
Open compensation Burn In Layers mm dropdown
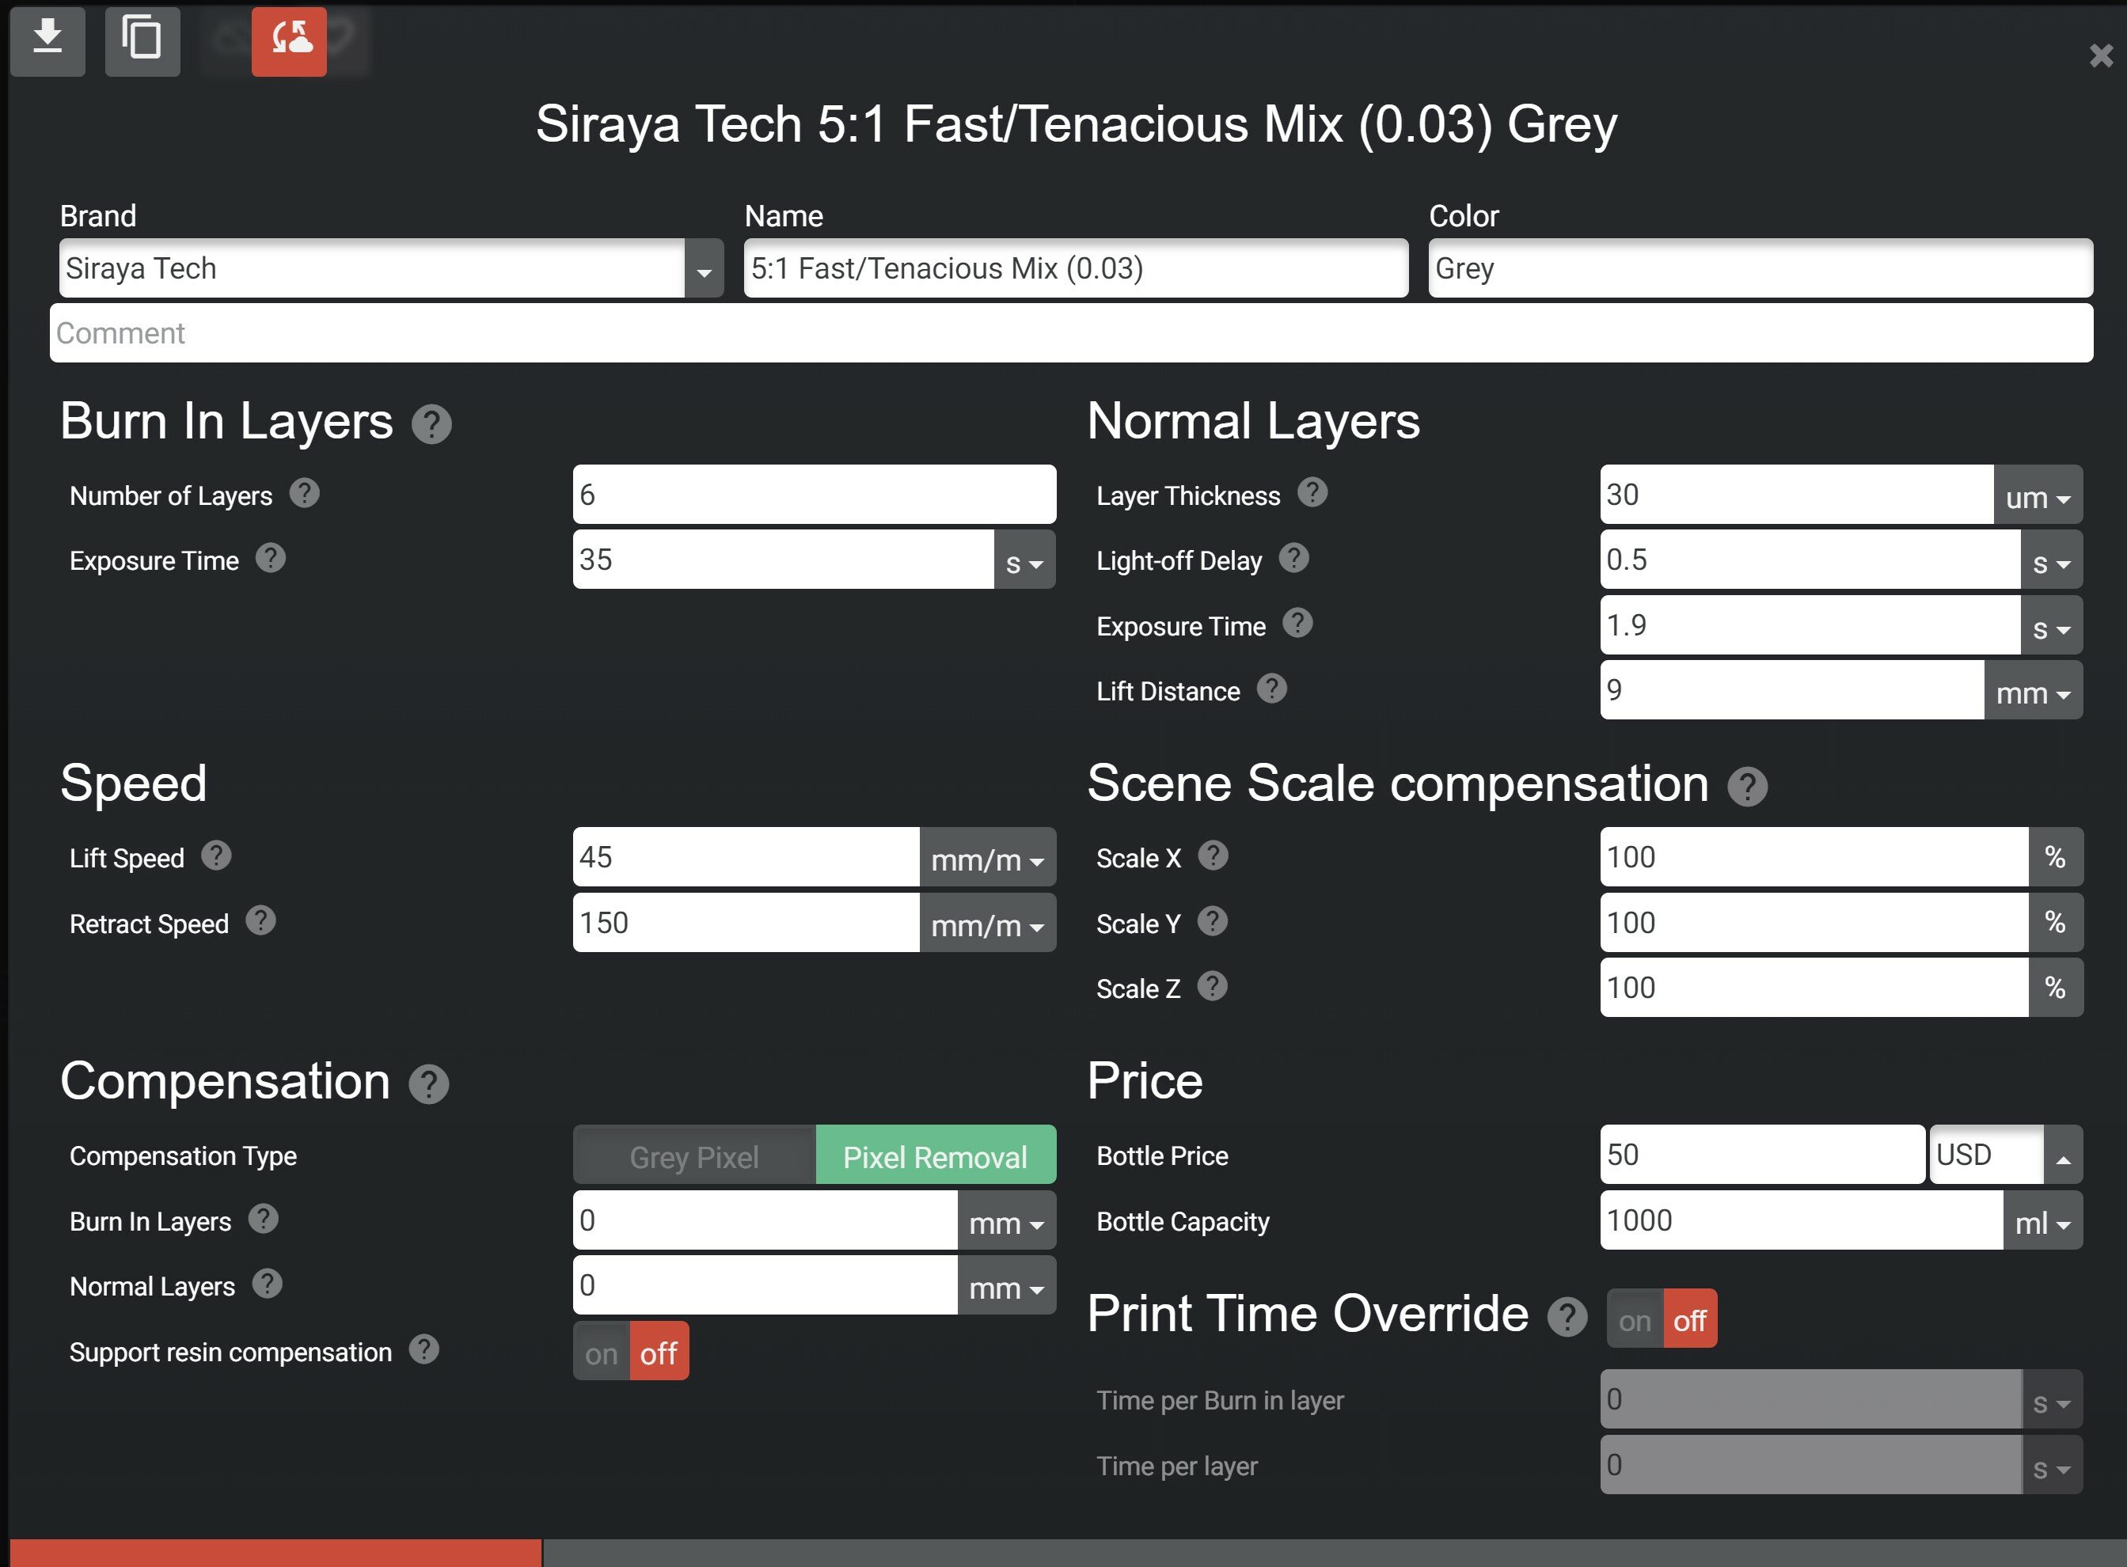(1007, 1221)
